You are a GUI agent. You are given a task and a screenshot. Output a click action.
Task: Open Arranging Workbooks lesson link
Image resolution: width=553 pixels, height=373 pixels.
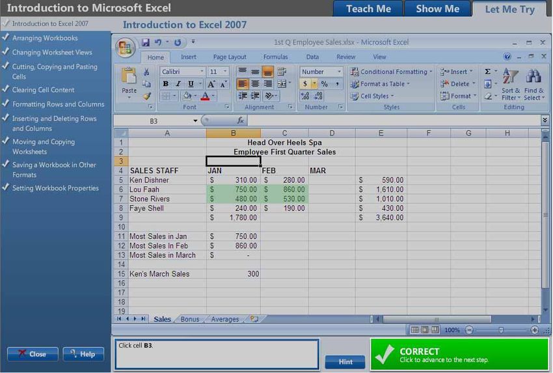tap(45, 38)
